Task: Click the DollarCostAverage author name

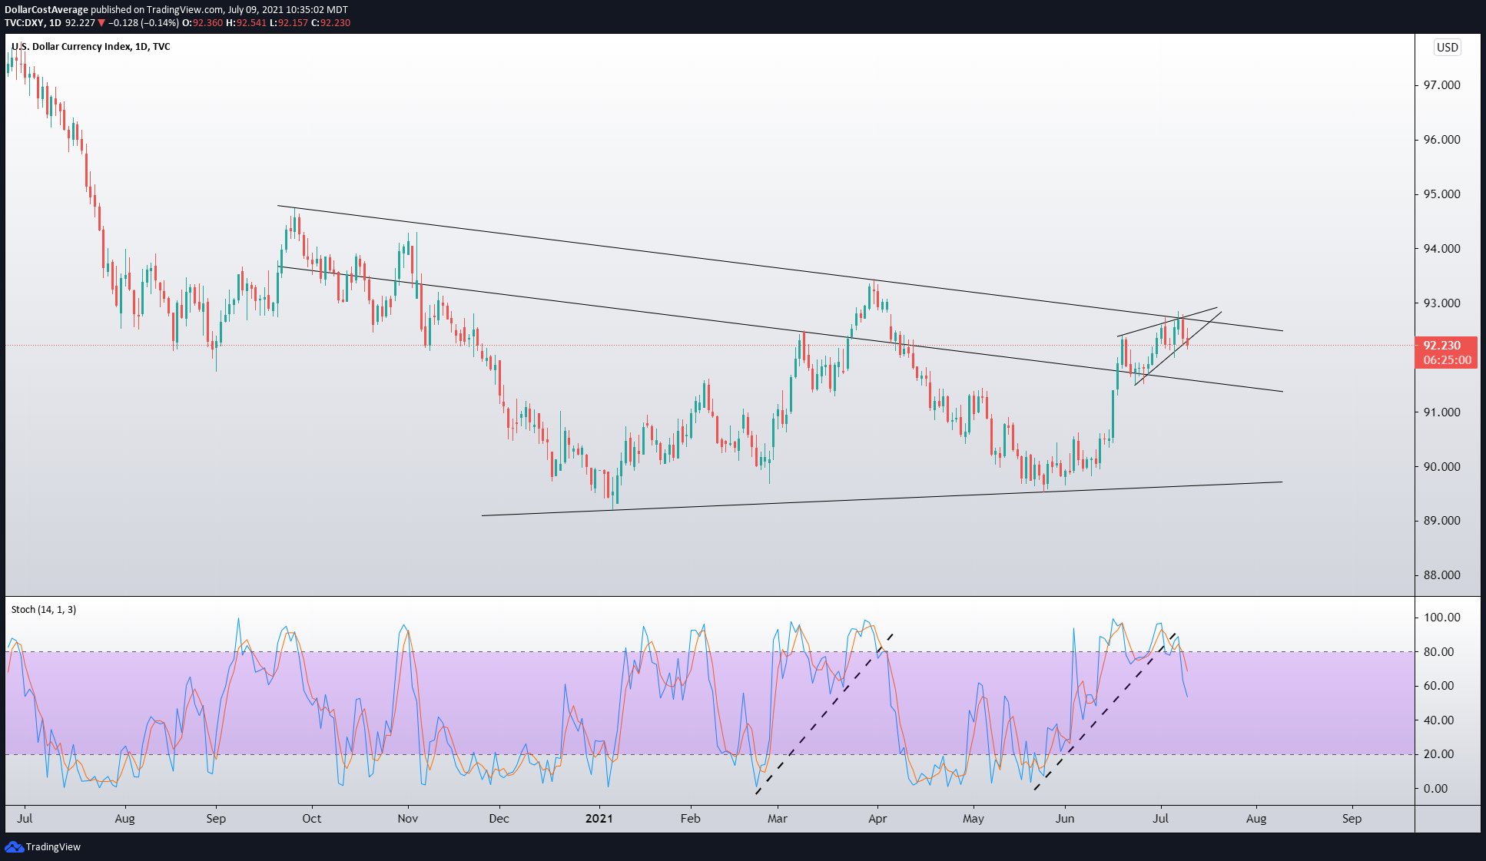Action: tap(46, 10)
